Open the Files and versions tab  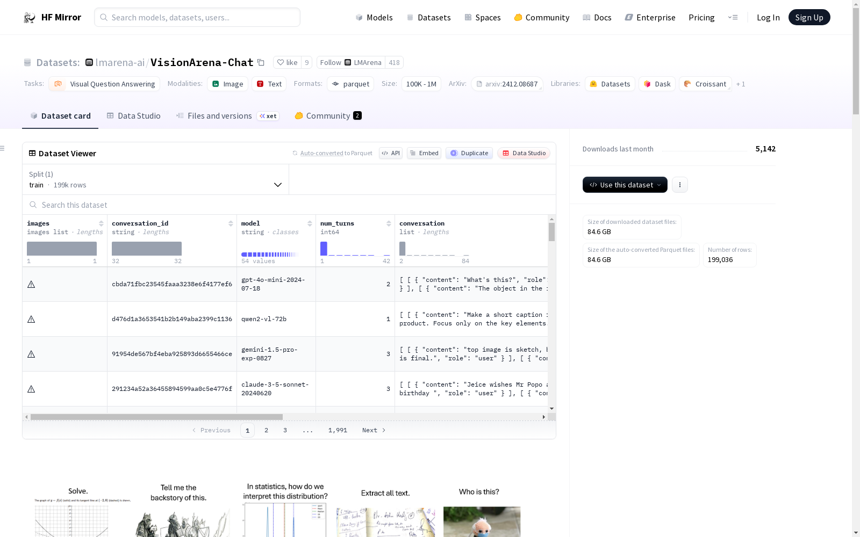[x=227, y=116]
